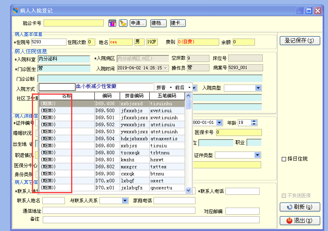
Task: Select the row with code D70.x01
Action: (x=112, y=188)
